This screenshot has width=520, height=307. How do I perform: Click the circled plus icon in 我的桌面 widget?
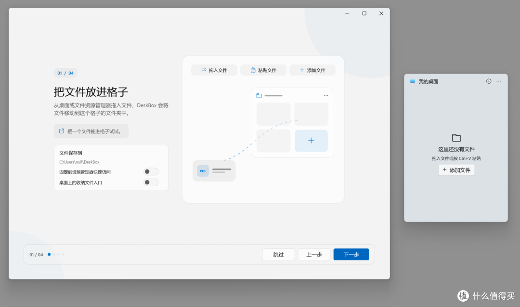tap(489, 81)
